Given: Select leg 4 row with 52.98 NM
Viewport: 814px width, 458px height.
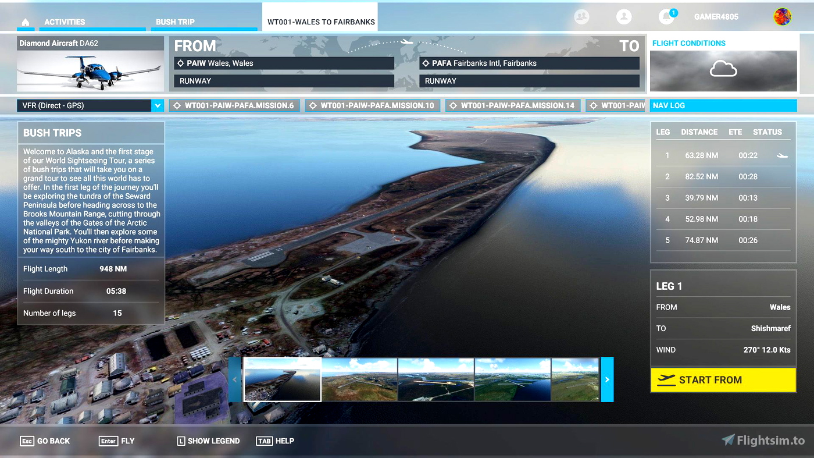Looking at the screenshot, I should click(723, 219).
